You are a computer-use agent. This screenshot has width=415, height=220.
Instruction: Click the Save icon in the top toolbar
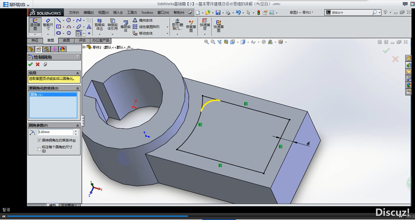click(x=218, y=12)
